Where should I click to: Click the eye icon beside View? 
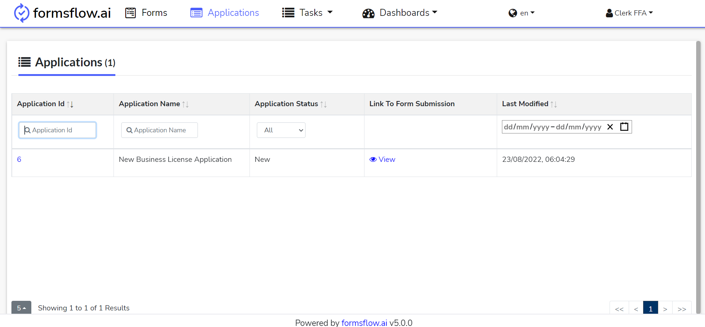373,159
